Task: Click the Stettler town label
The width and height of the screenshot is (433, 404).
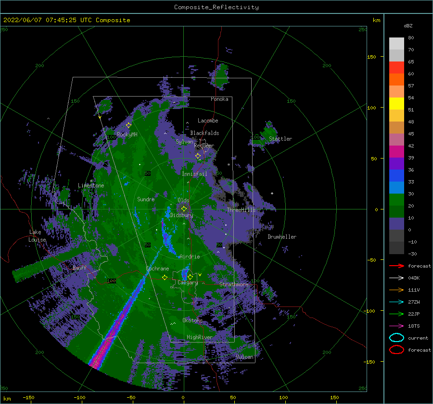Action: (x=280, y=139)
